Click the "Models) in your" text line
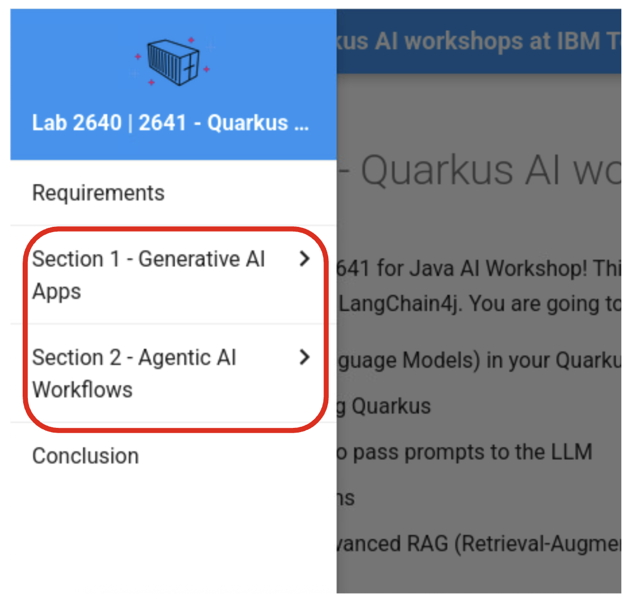This screenshot has width=624, height=601. pos(479,360)
